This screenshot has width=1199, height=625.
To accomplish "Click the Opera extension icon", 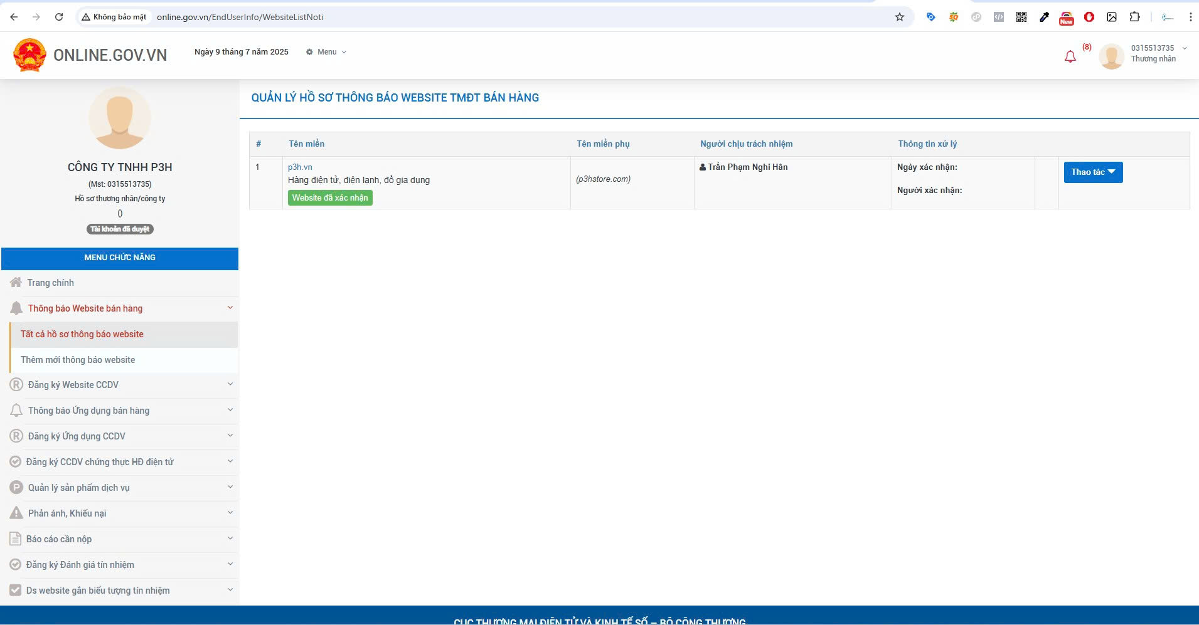I will point(1089,17).
